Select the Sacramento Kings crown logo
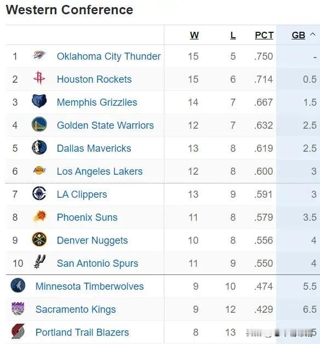320x344 pixels. (18, 308)
